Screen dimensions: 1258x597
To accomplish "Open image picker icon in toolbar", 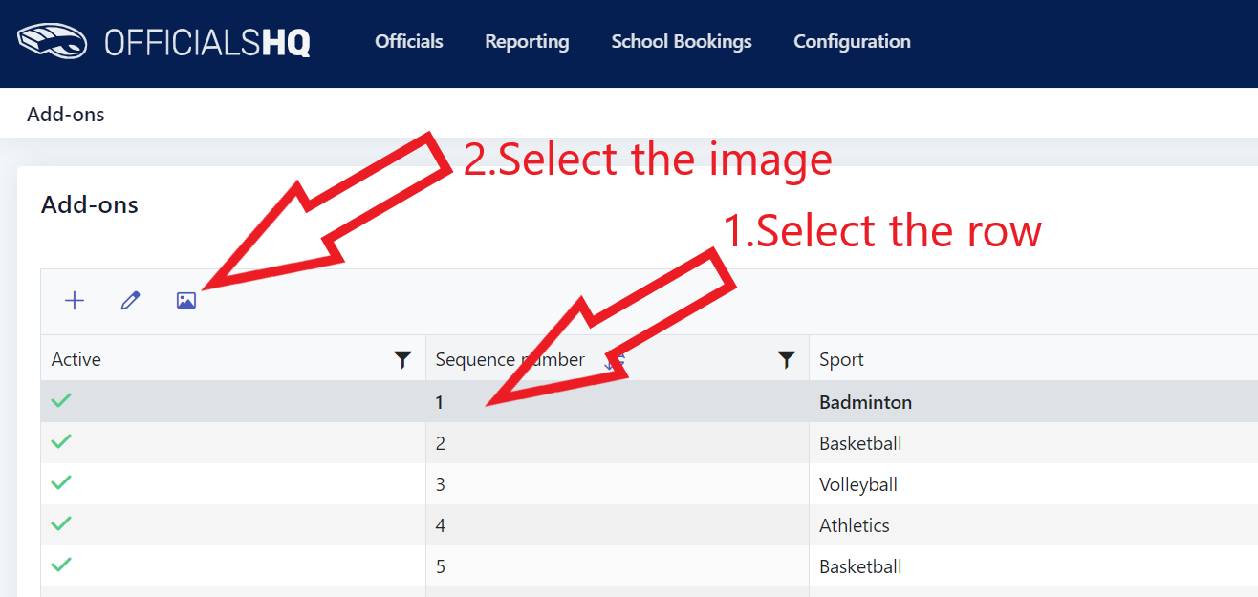I will click(186, 301).
